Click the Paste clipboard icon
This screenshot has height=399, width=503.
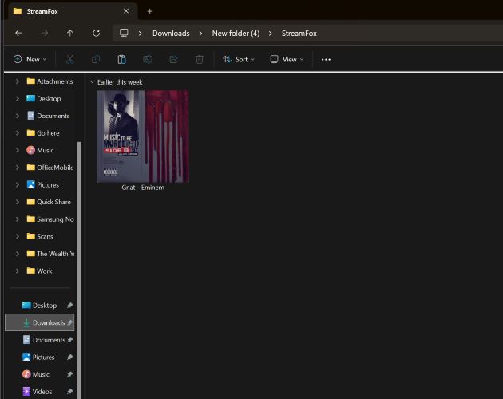coord(122,59)
